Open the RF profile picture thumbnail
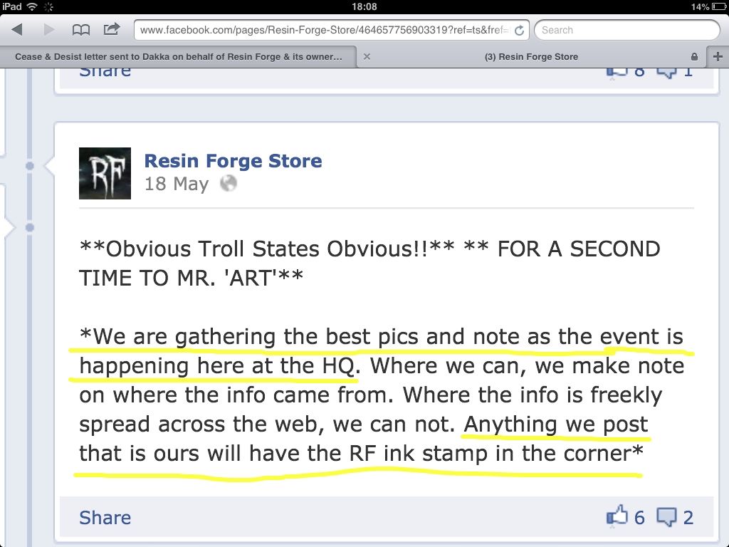The image size is (729, 547). coord(105,173)
